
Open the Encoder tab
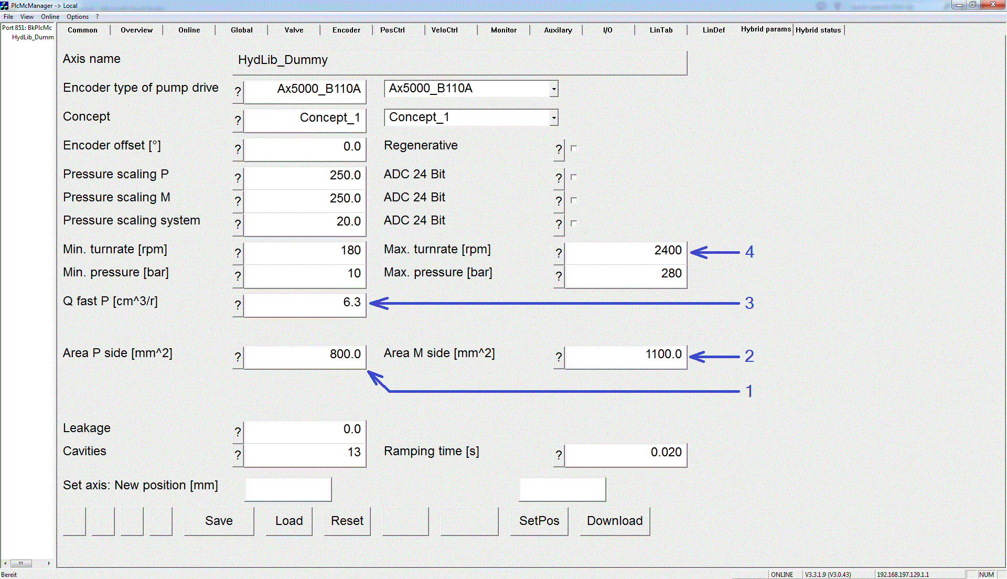click(346, 30)
